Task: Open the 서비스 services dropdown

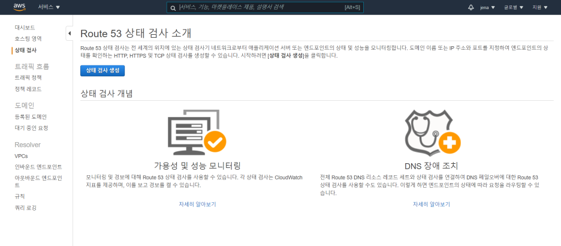Action: (49, 7)
